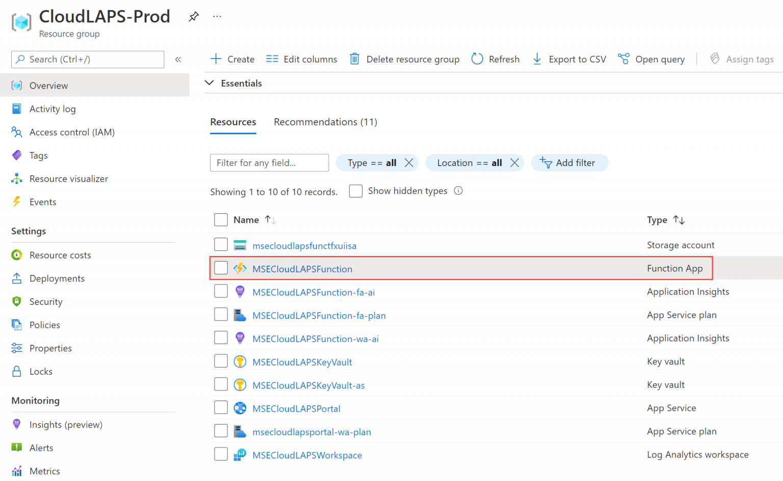Pin the CloudLAPS-Prod resource group
Screen dimensions: 783x481
click(x=194, y=16)
